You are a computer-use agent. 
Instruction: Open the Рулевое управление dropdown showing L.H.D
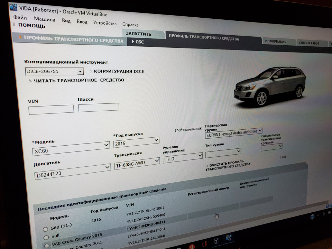183,157
